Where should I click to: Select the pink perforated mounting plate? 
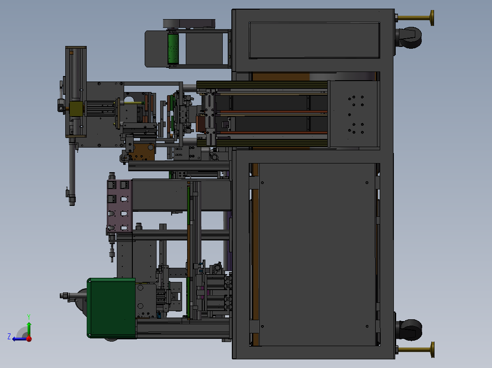120,206
